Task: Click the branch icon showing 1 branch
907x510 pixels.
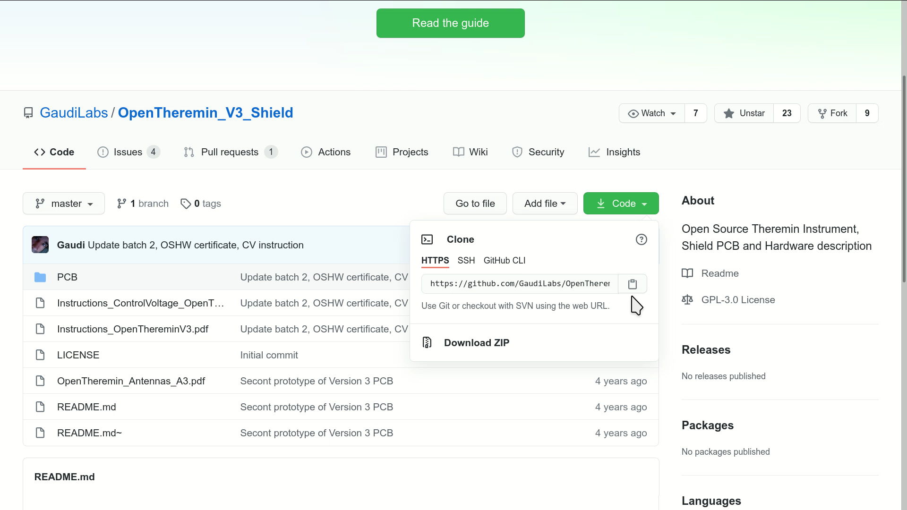Action: [121, 204]
